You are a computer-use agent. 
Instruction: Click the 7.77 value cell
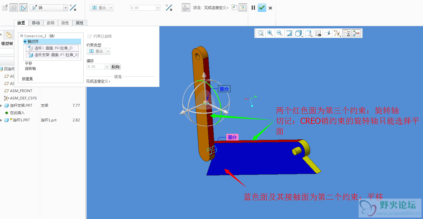pos(76,106)
